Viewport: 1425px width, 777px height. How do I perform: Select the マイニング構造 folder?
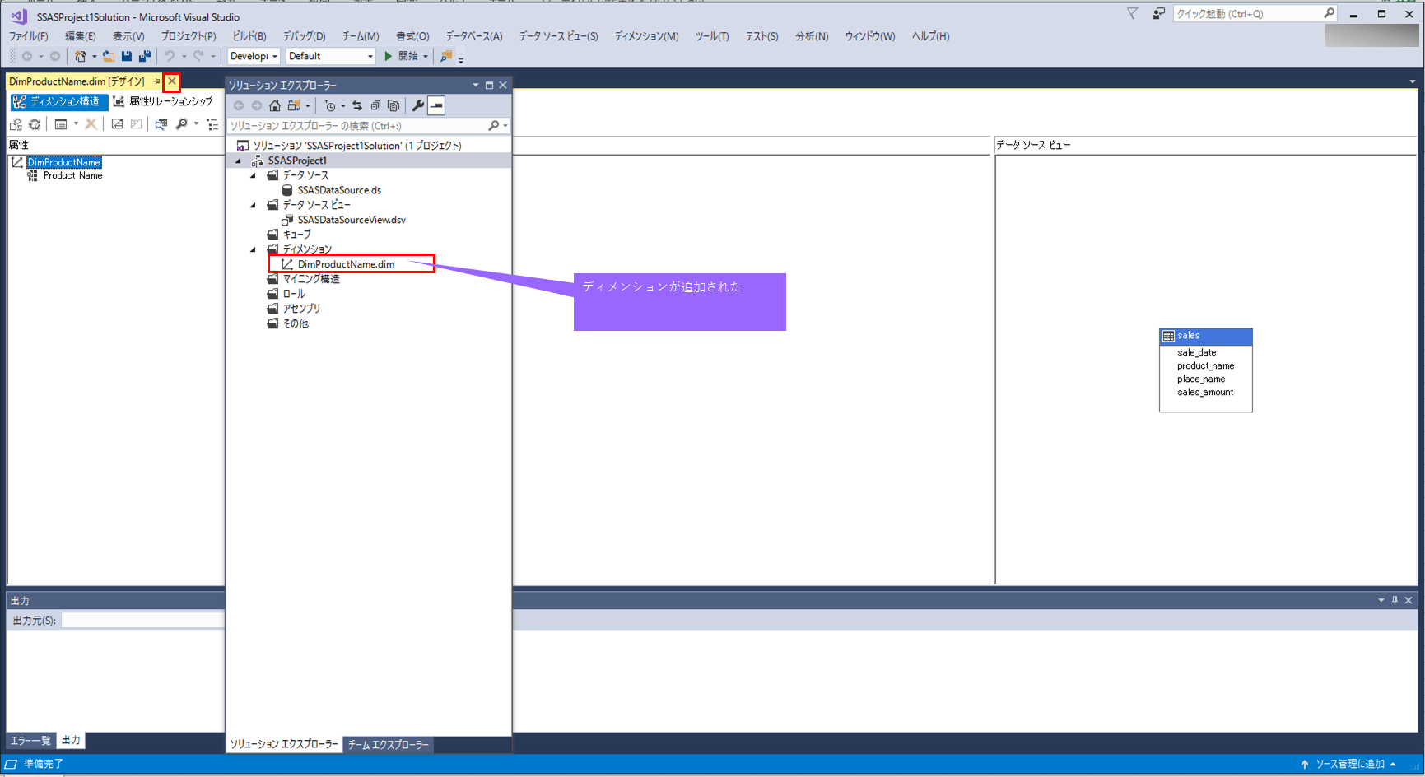click(303, 279)
